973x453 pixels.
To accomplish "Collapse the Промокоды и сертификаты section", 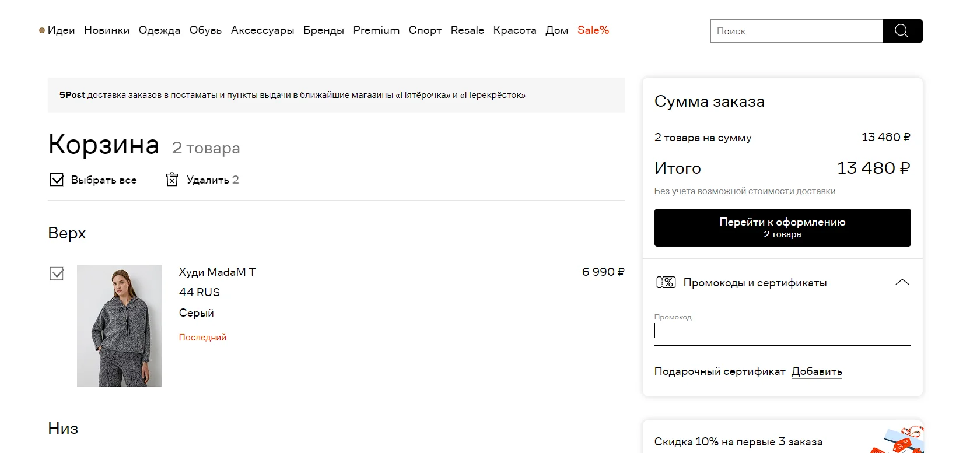I will pyautogui.click(x=902, y=282).
